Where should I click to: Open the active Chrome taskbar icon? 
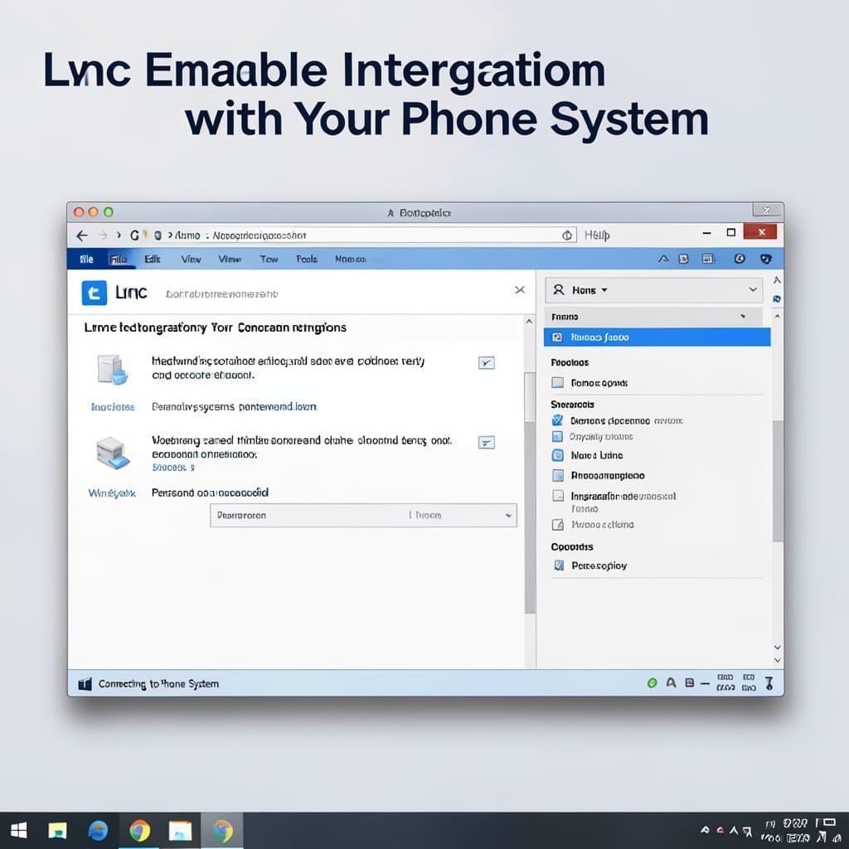[x=222, y=830]
